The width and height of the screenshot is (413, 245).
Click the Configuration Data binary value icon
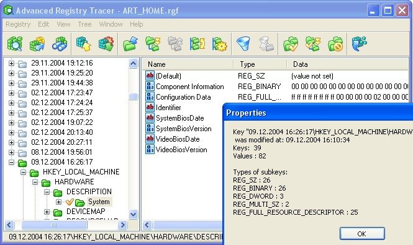click(150, 97)
